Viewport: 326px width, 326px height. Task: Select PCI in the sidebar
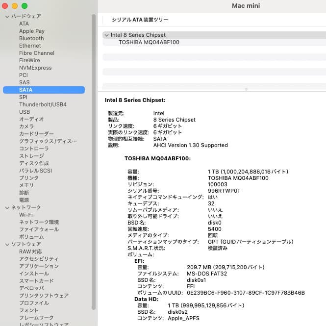tap(24, 75)
